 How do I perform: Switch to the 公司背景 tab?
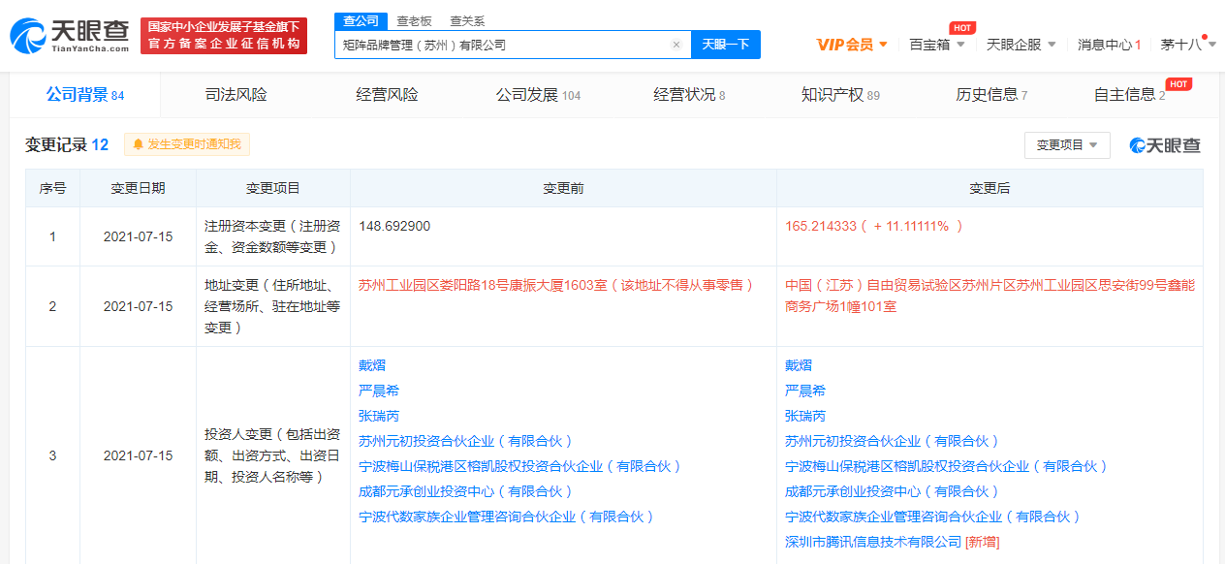(x=85, y=95)
